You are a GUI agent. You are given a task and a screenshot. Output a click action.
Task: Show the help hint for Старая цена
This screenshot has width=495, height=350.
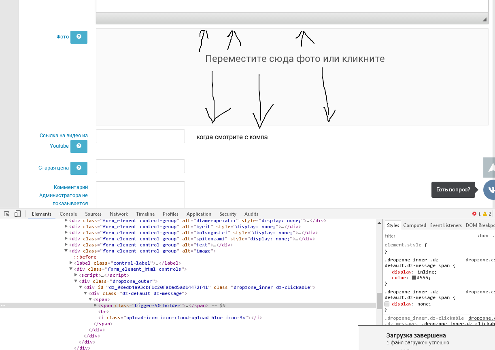click(79, 168)
